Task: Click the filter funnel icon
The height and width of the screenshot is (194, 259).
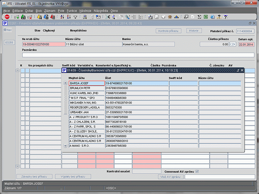Action: pos(75,17)
